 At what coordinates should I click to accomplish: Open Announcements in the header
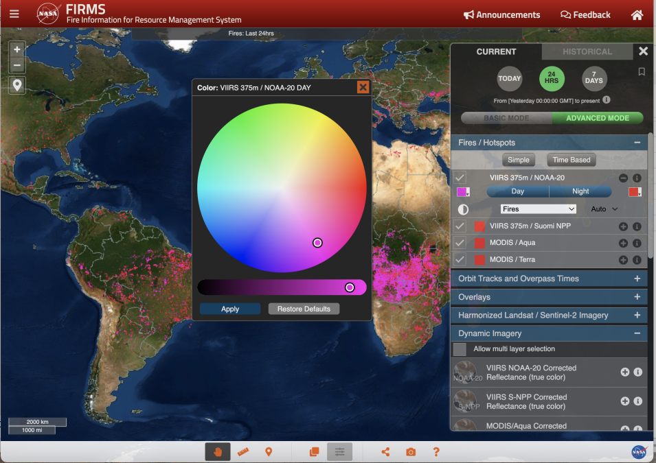[501, 15]
